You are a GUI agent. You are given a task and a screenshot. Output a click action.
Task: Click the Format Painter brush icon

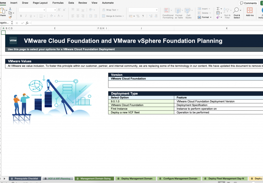(10, 17)
